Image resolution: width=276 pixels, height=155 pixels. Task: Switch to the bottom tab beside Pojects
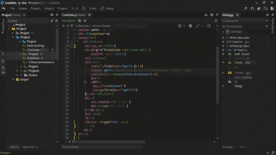(x=30, y=147)
